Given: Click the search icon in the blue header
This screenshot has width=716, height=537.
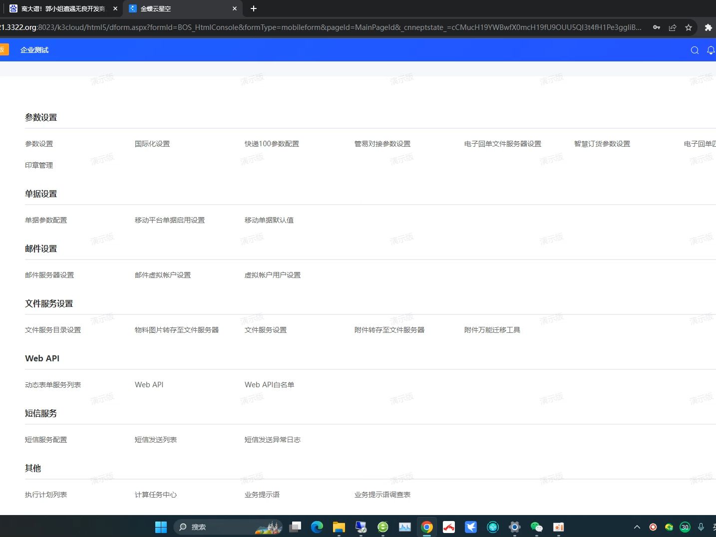Looking at the screenshot, I should tap(695, 50).
